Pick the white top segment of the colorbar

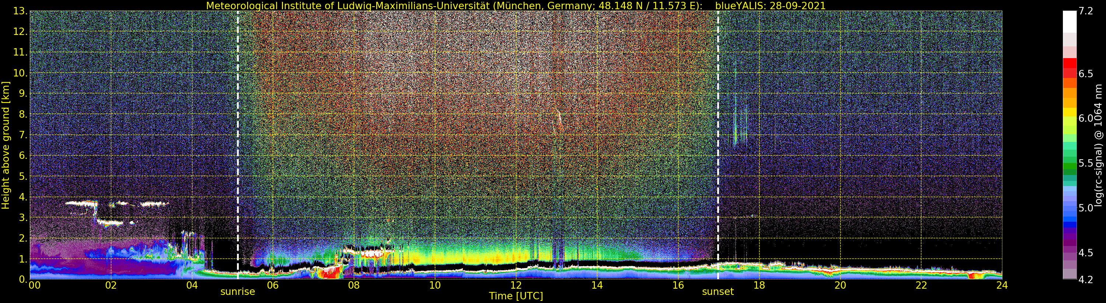coord(1069,21)
